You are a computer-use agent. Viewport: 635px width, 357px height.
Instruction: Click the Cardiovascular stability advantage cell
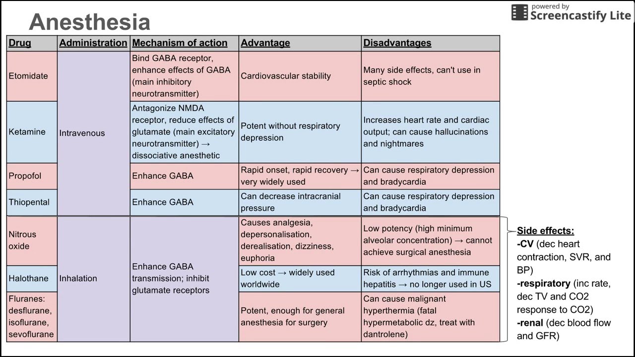[x=286, y=76]
